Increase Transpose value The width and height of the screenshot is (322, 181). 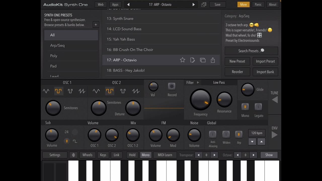214,155
